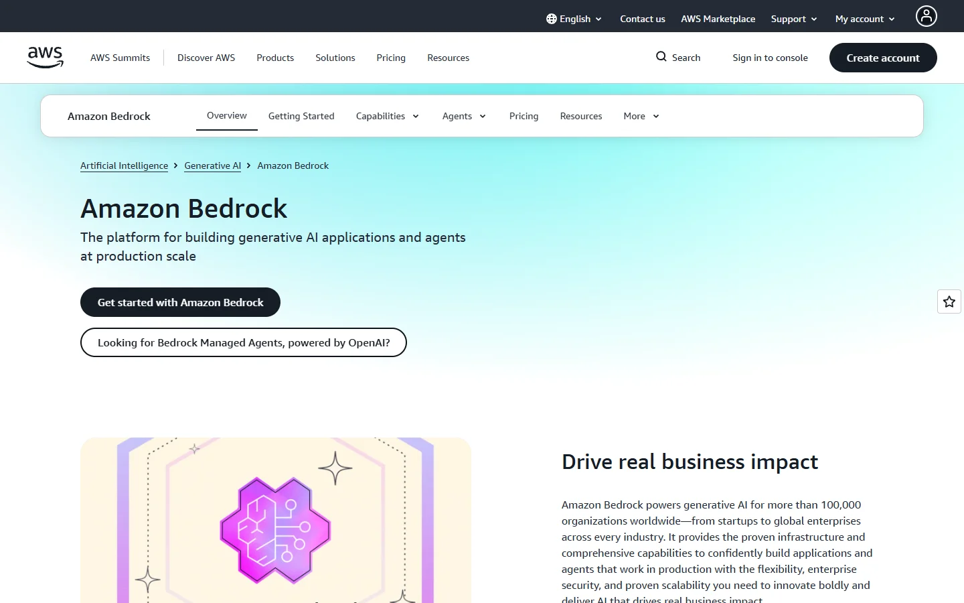Image resolution: width=964 pixels, height=603 pixels.
Task: Open Discover AWS menu
Action: click(x=206, y=58)
